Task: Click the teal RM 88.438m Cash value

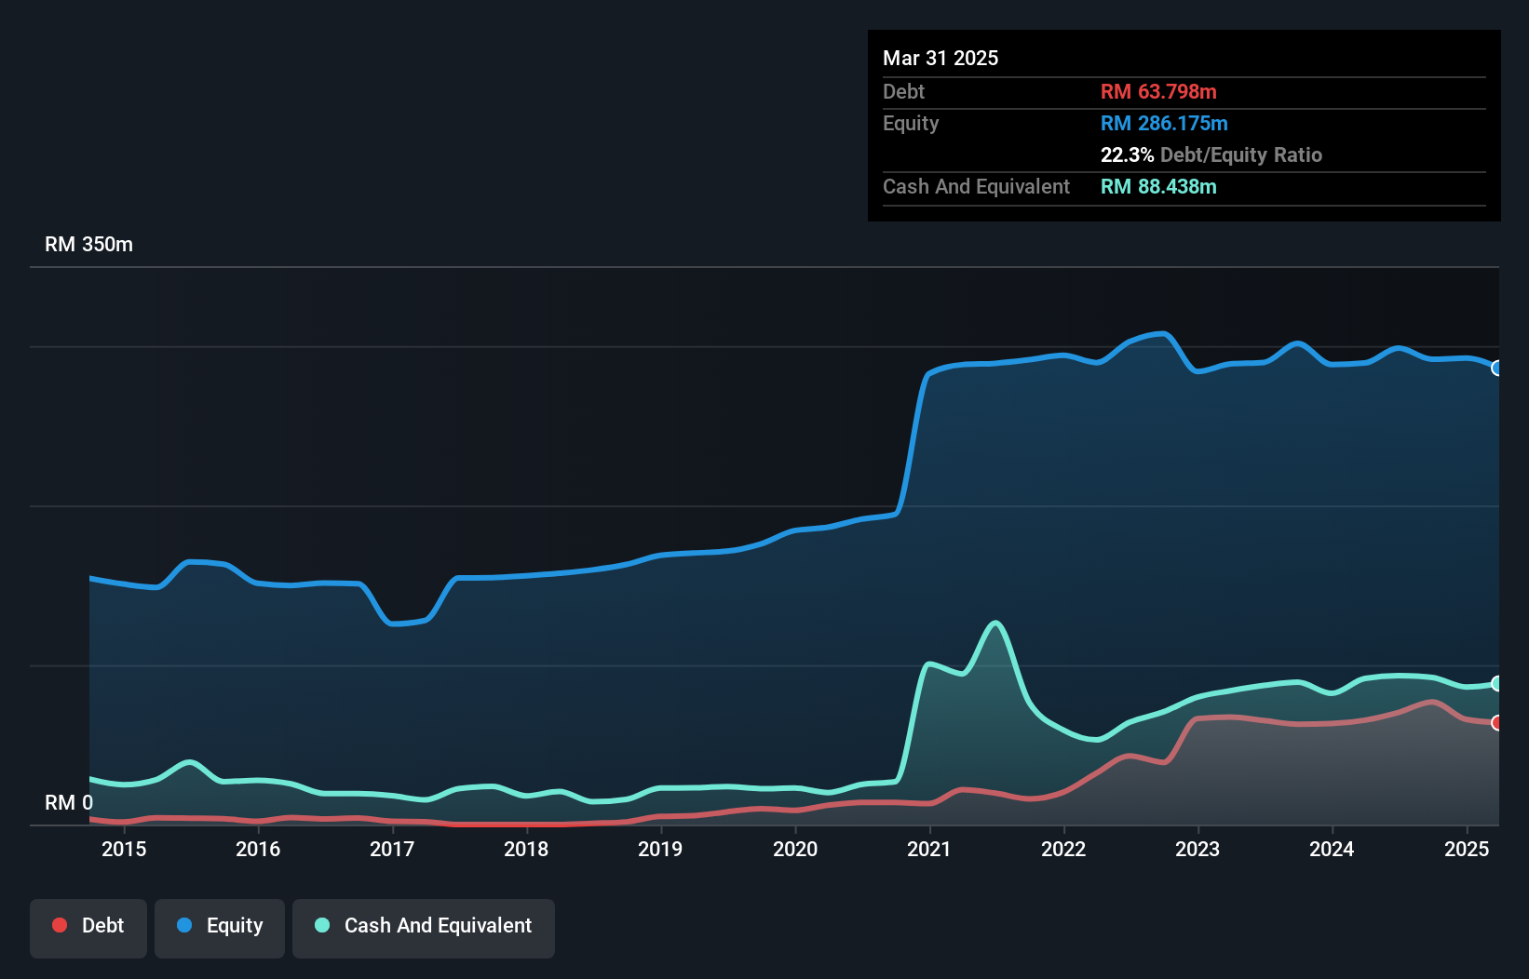Action: pyautogui.click(x=1158, y=187)
